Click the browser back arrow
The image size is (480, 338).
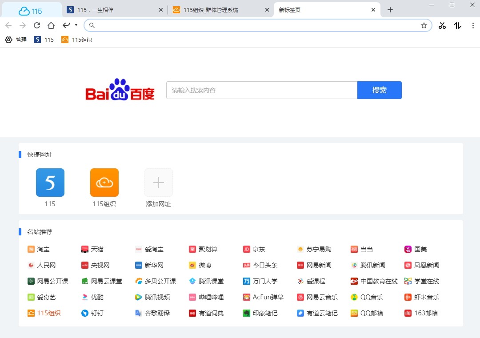pos(8,25)
